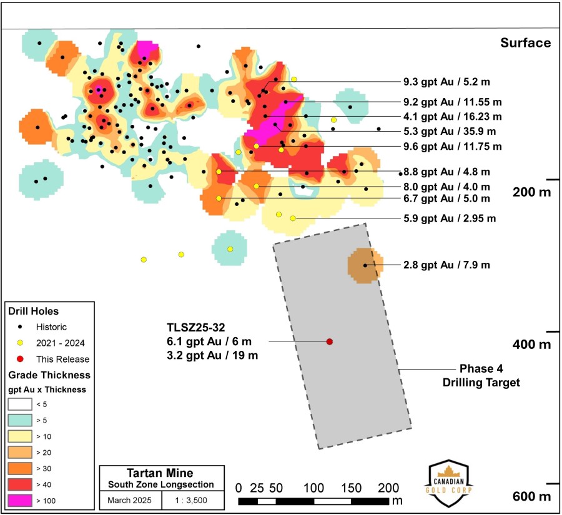This screenshot has width=562, height=515.
Task: Click the "6.7 gpt Au / 5.0 m" label
Action: coord(446,199)
